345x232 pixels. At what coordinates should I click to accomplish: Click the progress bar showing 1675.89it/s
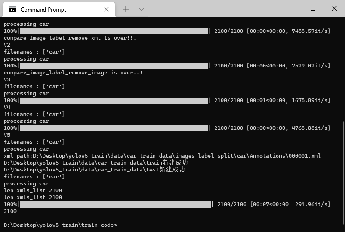[x=113, y=100]
